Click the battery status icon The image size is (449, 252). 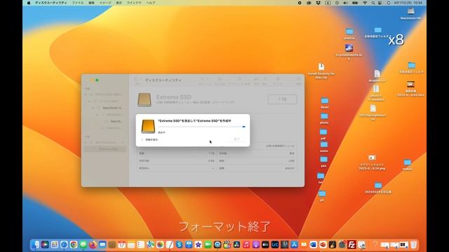[355, 3]
